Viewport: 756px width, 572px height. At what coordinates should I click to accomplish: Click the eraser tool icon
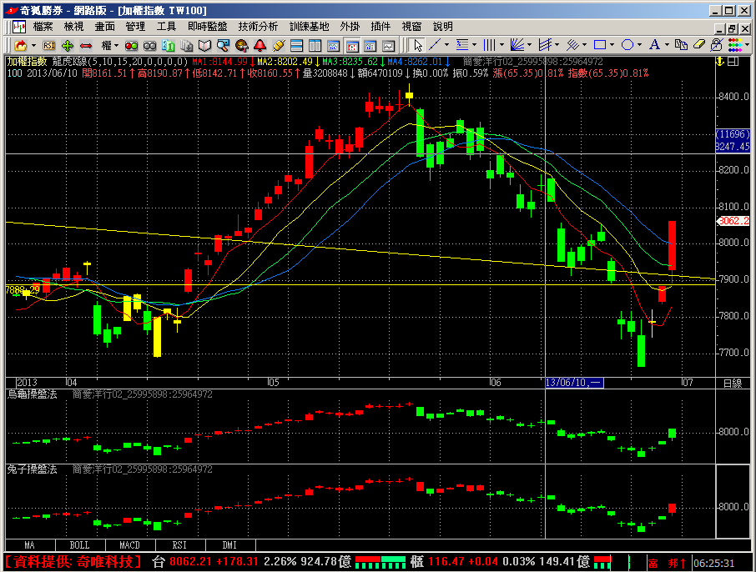click(699, 45)
